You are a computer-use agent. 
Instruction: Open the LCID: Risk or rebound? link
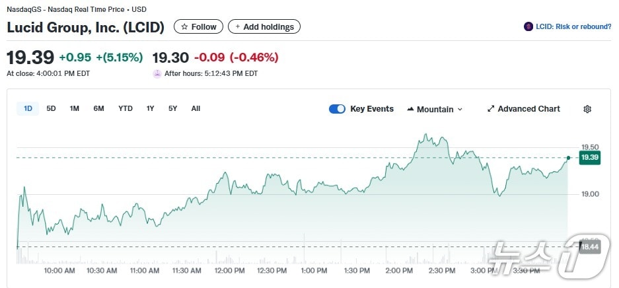(573, 27)
